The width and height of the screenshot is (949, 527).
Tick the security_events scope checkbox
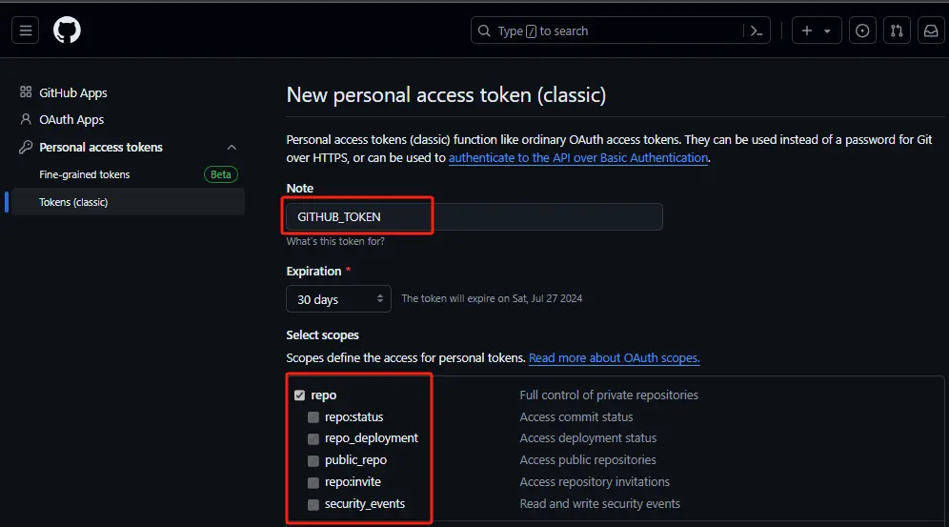click(313, 504)
